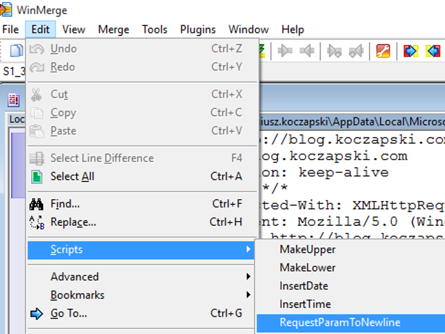Click the blue arrow Go To icon
445x334 pixels.
point(37,314)
